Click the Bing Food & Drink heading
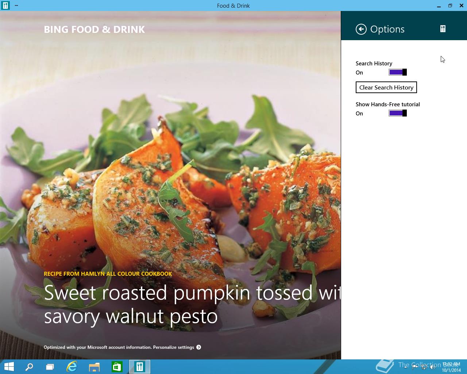Screen dimensions: 467x374 pos(94,30)
